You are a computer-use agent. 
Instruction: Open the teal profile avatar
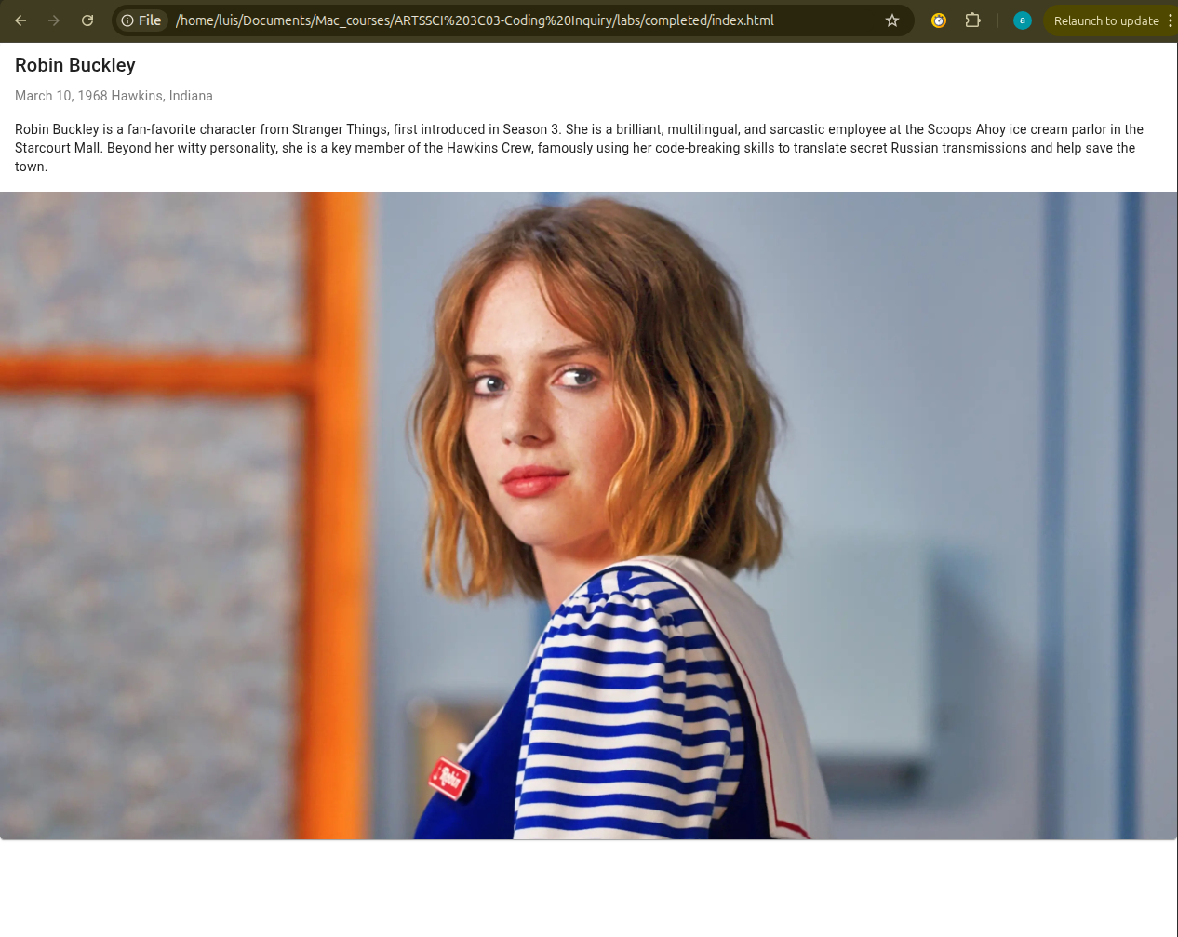tap(1023, 20)
